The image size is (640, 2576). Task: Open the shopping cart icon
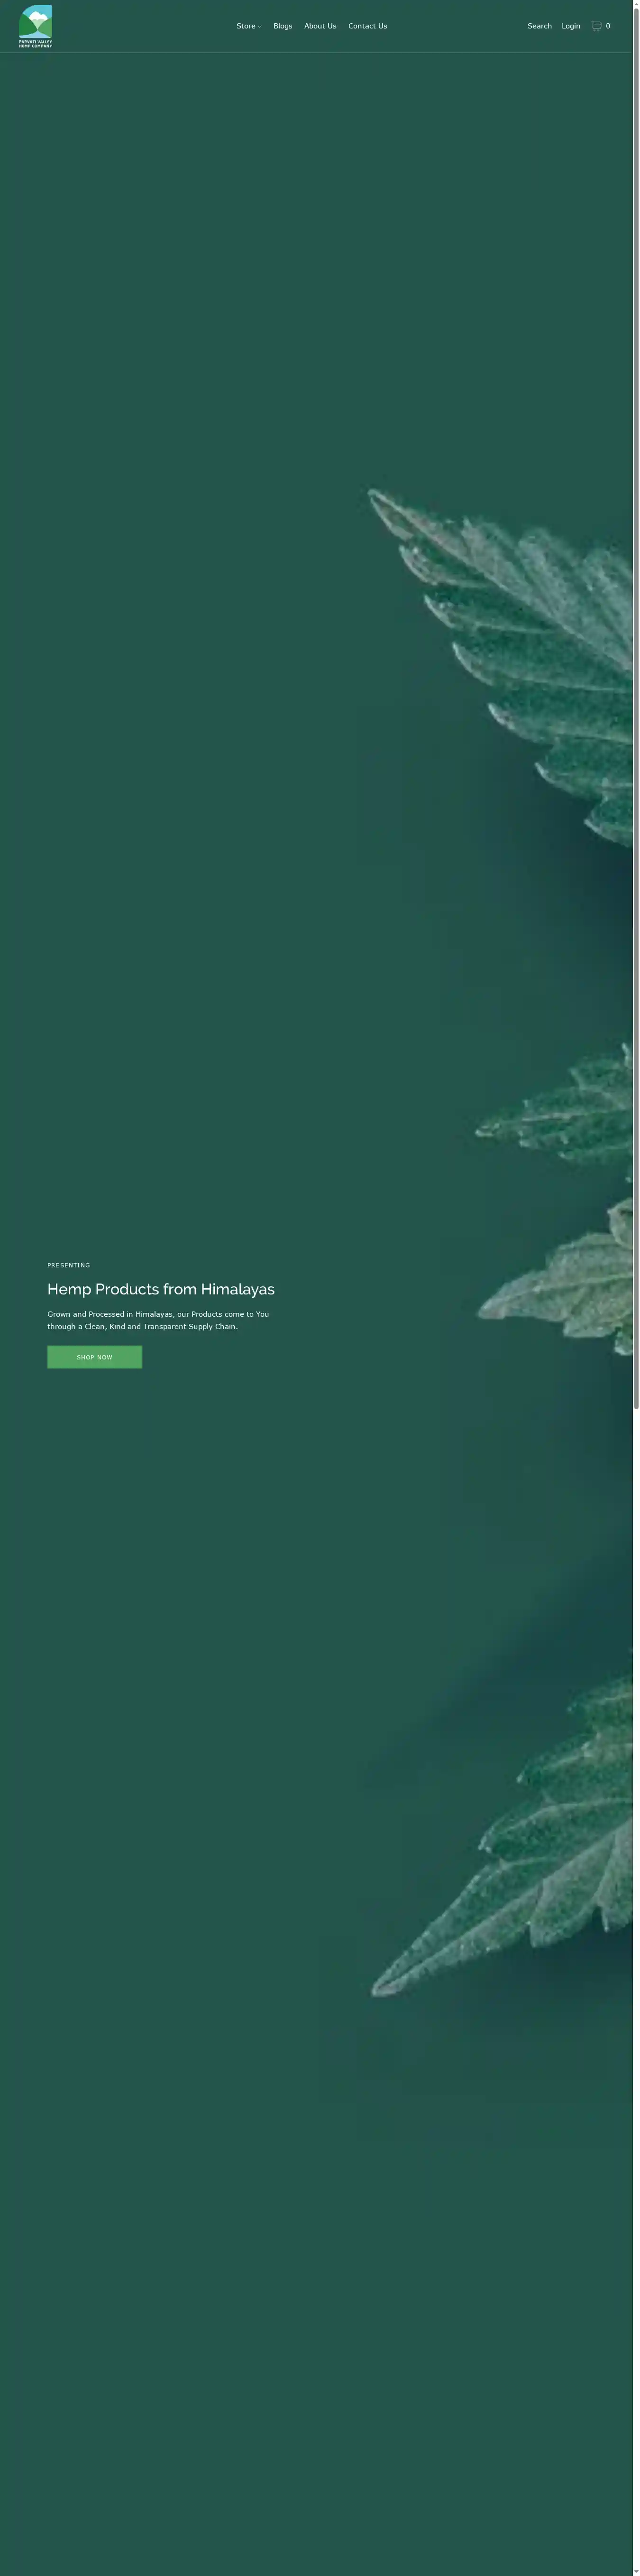596,26
